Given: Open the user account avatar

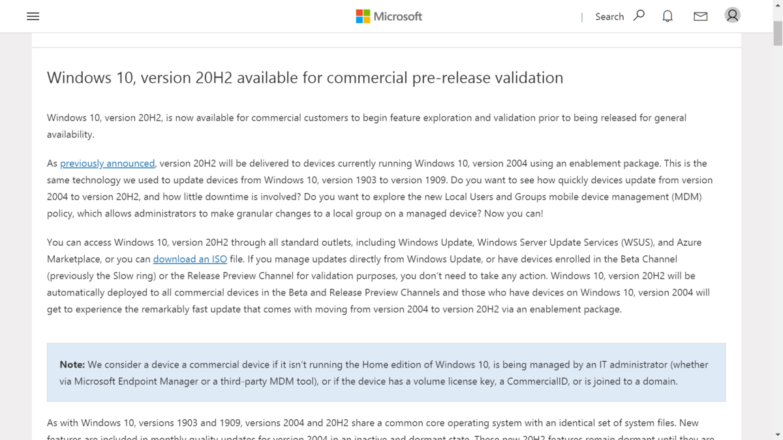Looking at the screenshot, I should tap(733, 16).
